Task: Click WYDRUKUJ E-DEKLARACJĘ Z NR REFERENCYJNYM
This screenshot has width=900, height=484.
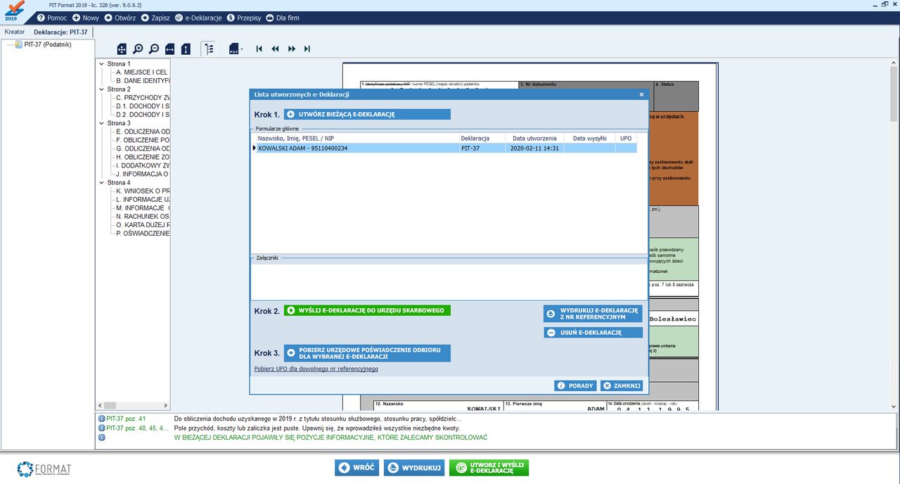Action: pyautogui.click(x=593, y=314)
